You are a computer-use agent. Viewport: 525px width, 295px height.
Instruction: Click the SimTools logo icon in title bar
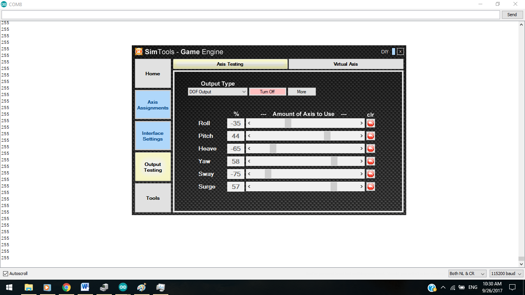coord(139,51)
